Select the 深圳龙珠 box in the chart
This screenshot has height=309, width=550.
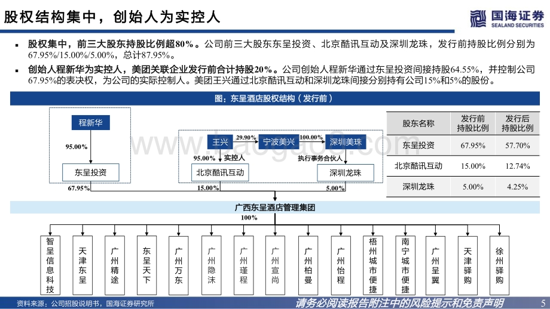(x=346, y=173)
